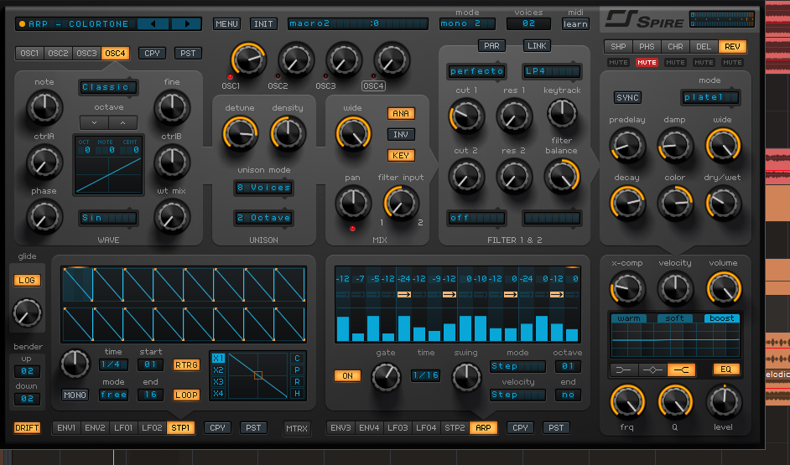Click the OSC1 mixer level knob

pyautogui.click(x=248, y=59)
